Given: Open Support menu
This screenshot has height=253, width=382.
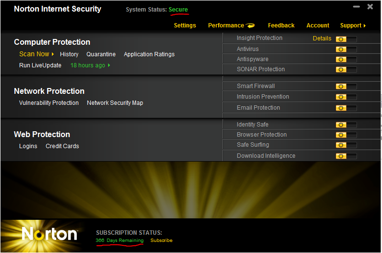Looking at the screenshot, I should 351,25.
